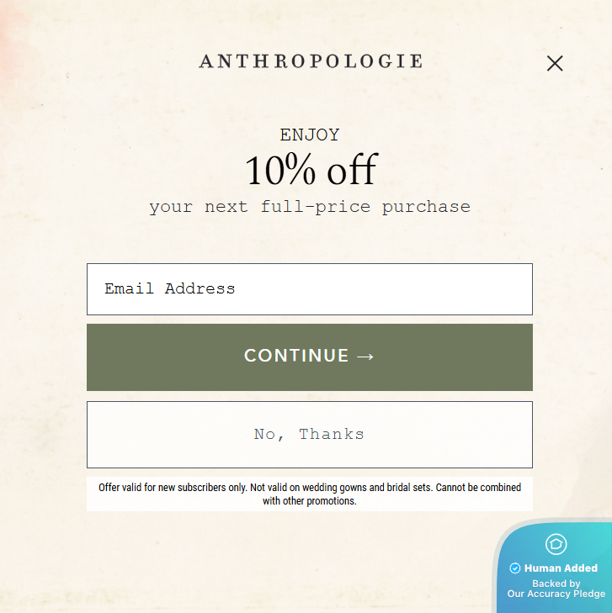Viewport: 612px width, 613px height.
Task: Click the Backed by text in badge
Action: (x=556, y=583)
